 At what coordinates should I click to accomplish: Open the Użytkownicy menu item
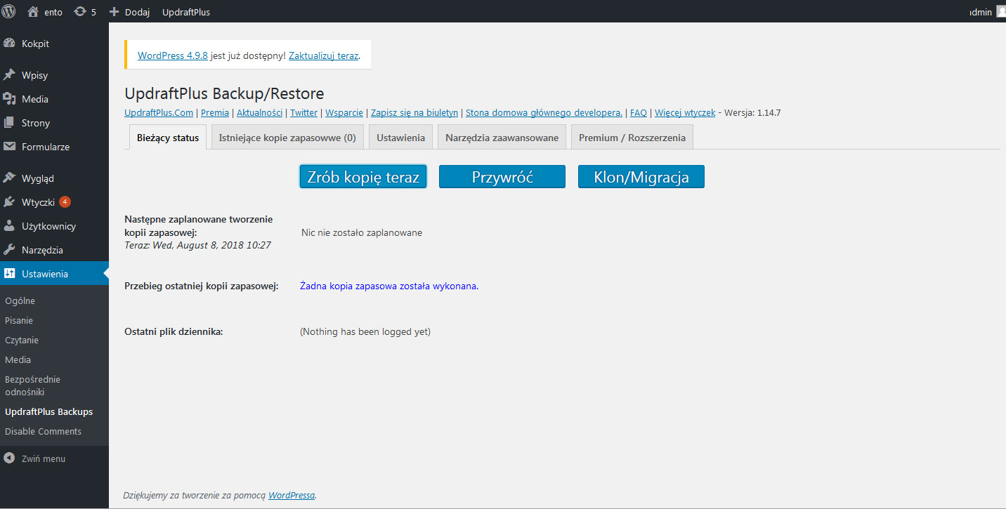54,226
